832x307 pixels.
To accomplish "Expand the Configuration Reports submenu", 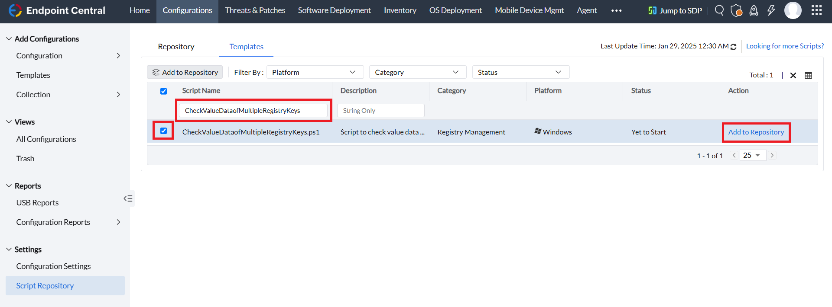I will point(118,222).
